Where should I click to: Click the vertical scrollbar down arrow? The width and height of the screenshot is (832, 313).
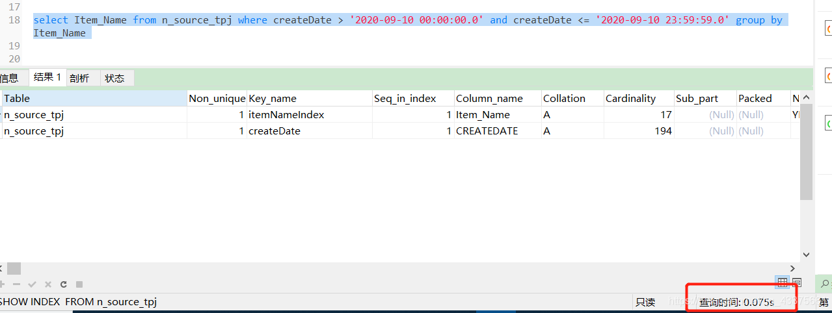[807, 255]
